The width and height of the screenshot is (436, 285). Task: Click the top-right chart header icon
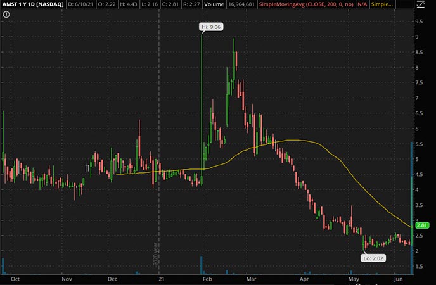[x=419, y=6]
